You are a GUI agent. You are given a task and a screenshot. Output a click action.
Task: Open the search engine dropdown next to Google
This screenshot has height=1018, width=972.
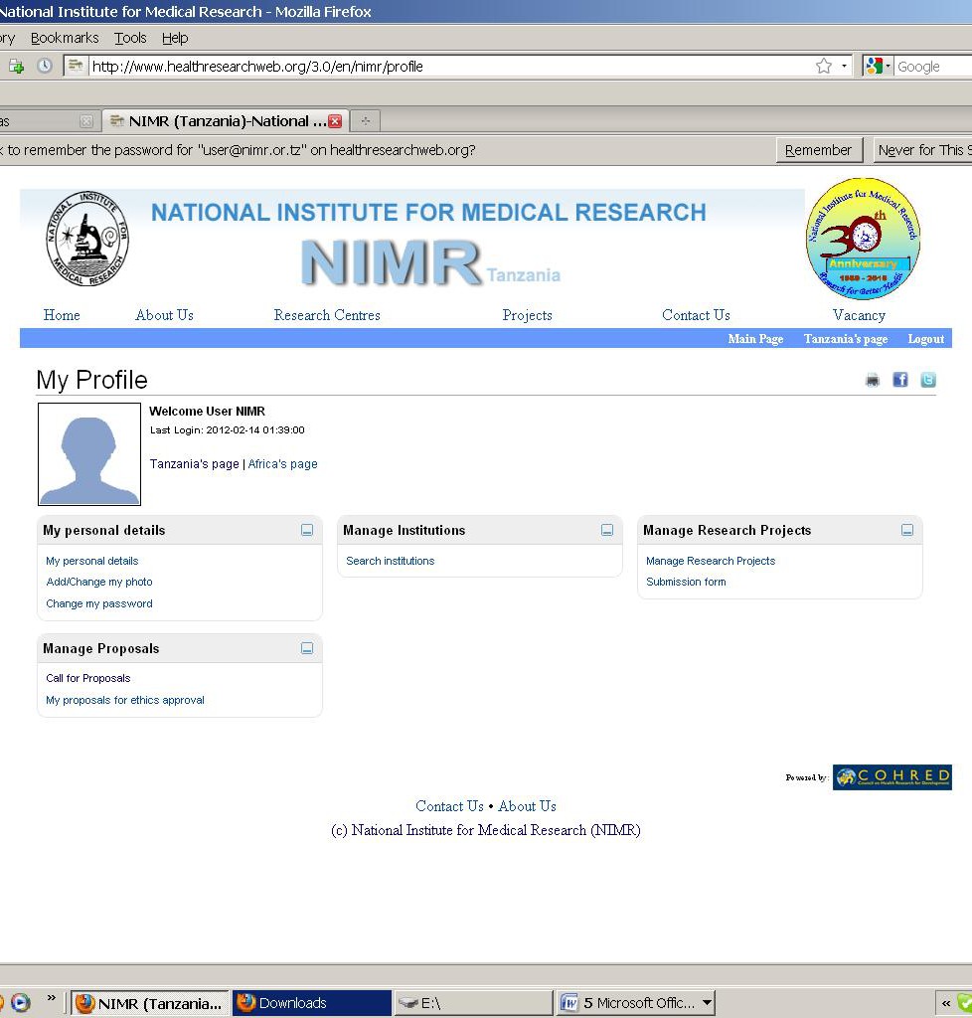coord(879,67)
